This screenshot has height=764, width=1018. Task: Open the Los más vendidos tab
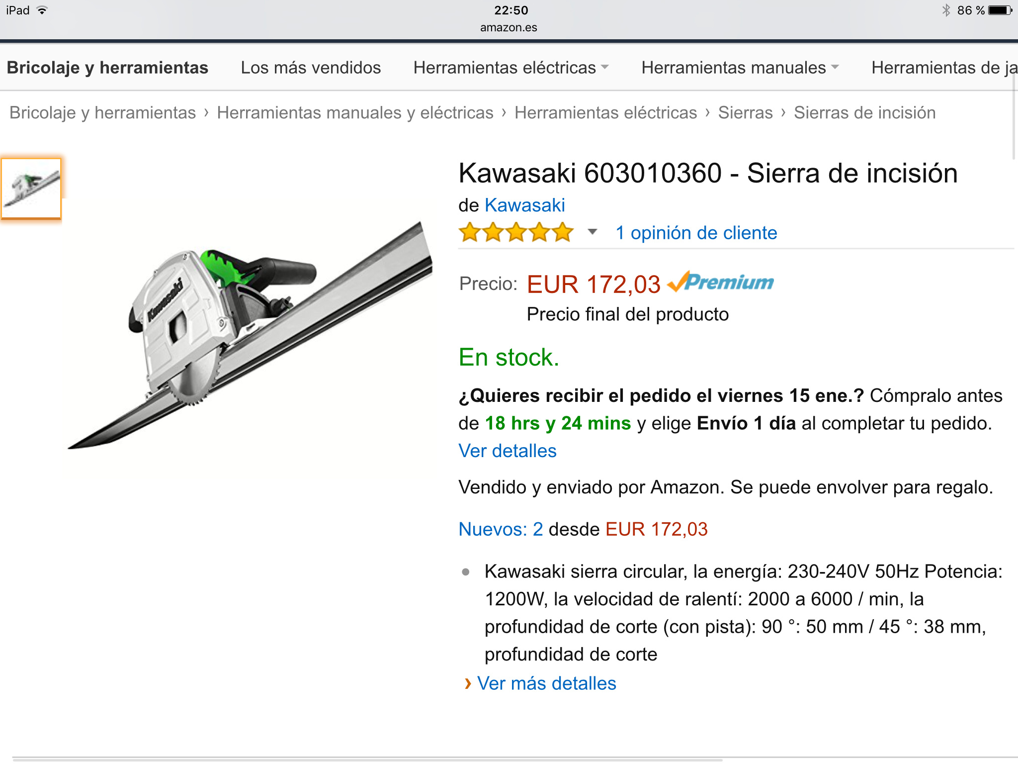311,68
